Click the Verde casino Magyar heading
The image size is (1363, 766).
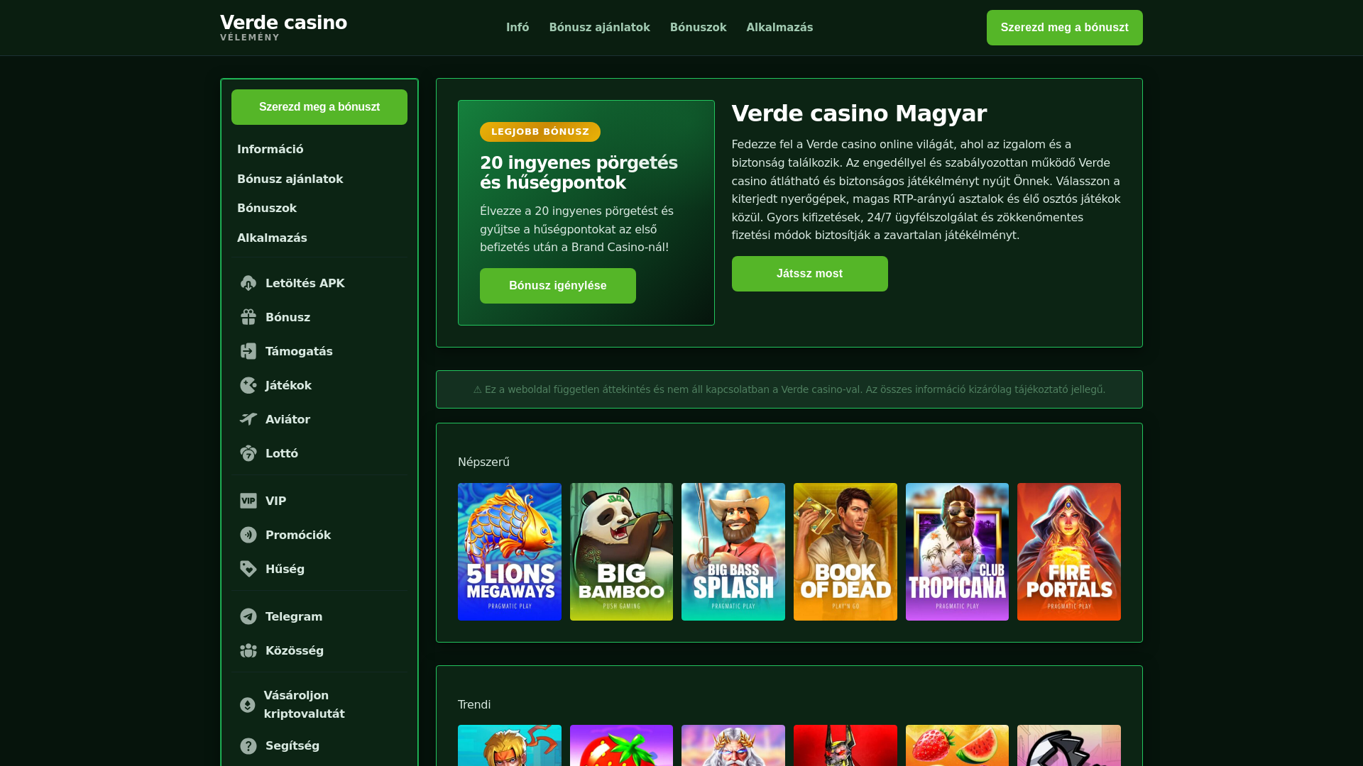click(859, 113)
